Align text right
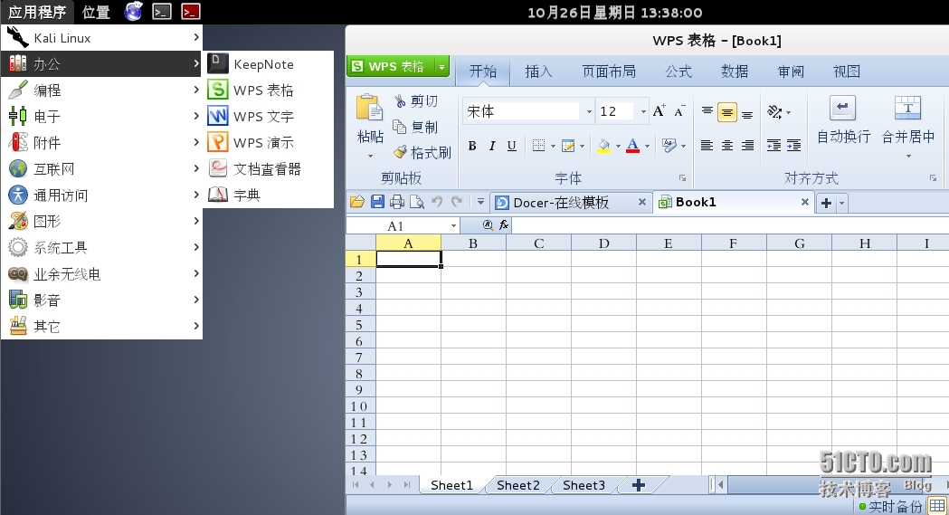The height and width of the screenshot is (515, 949). click(x=747, y=145)
